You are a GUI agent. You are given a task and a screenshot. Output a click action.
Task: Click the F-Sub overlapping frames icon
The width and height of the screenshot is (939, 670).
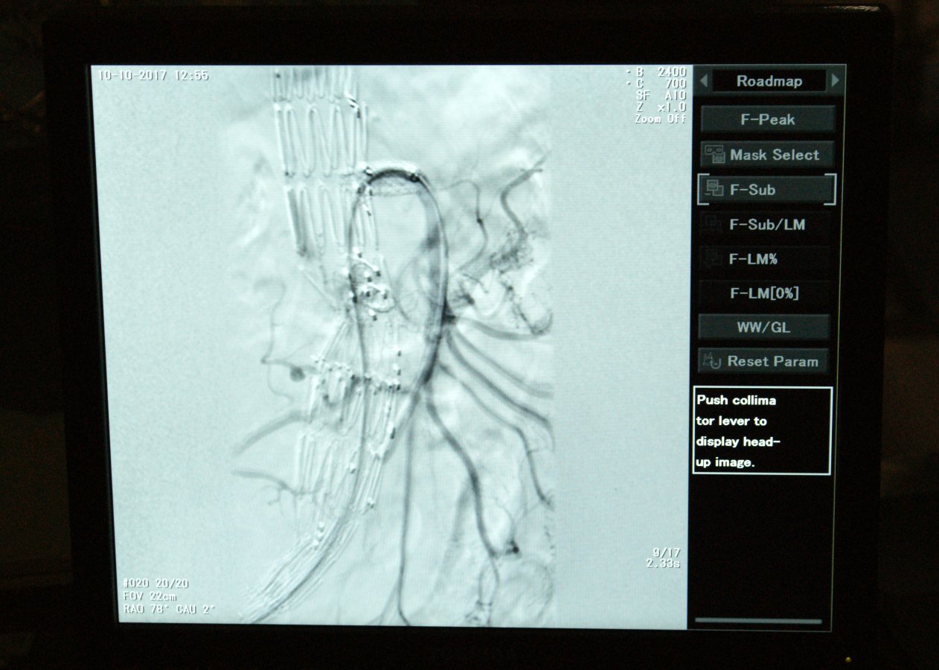(x=714, y=189)
